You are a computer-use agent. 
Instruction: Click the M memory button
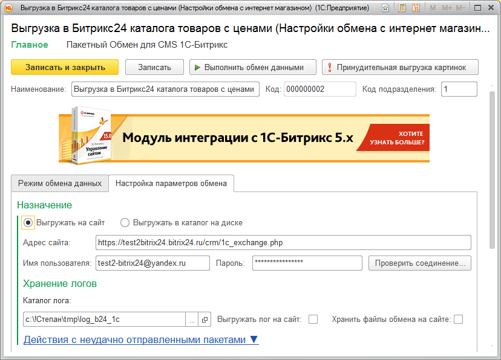pos(433,8)
